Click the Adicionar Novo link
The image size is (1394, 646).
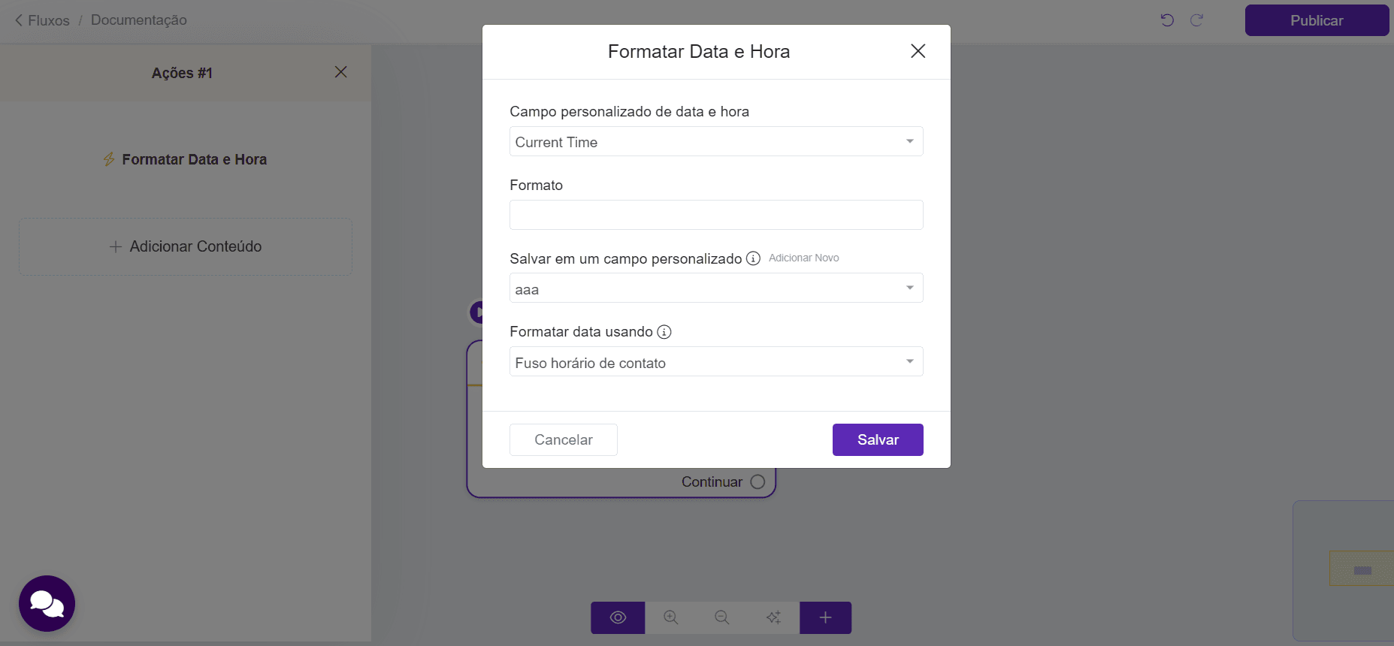[x=803, y=258]
